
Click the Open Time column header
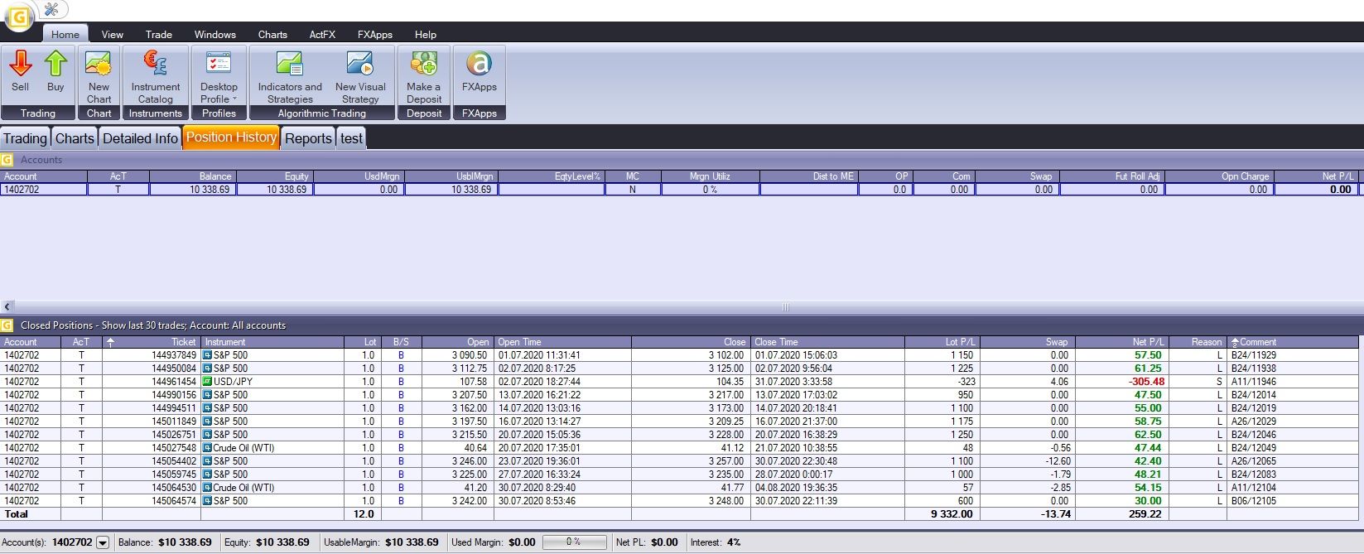click(562, 342)
